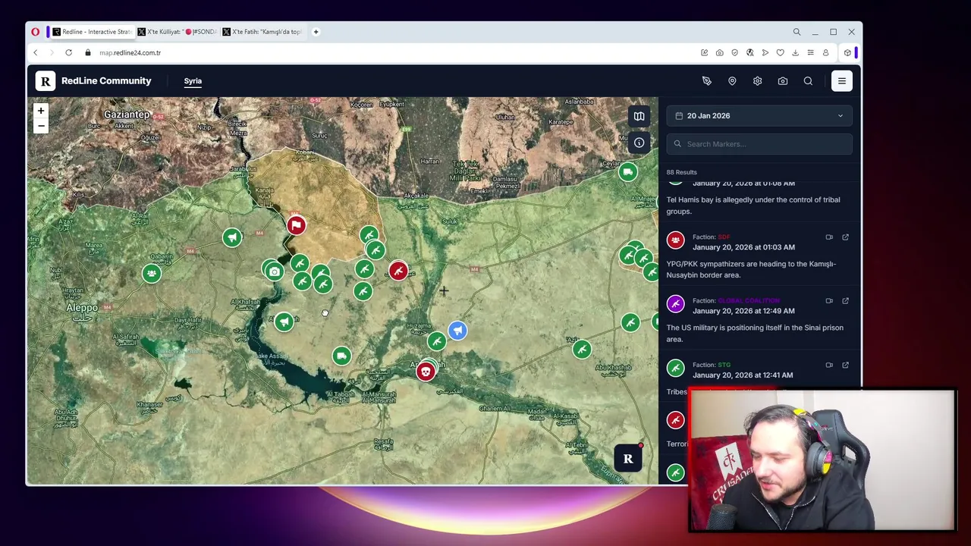Zoom in on the map with the plus button
This screenshot has height=546, width=971.
41,111
